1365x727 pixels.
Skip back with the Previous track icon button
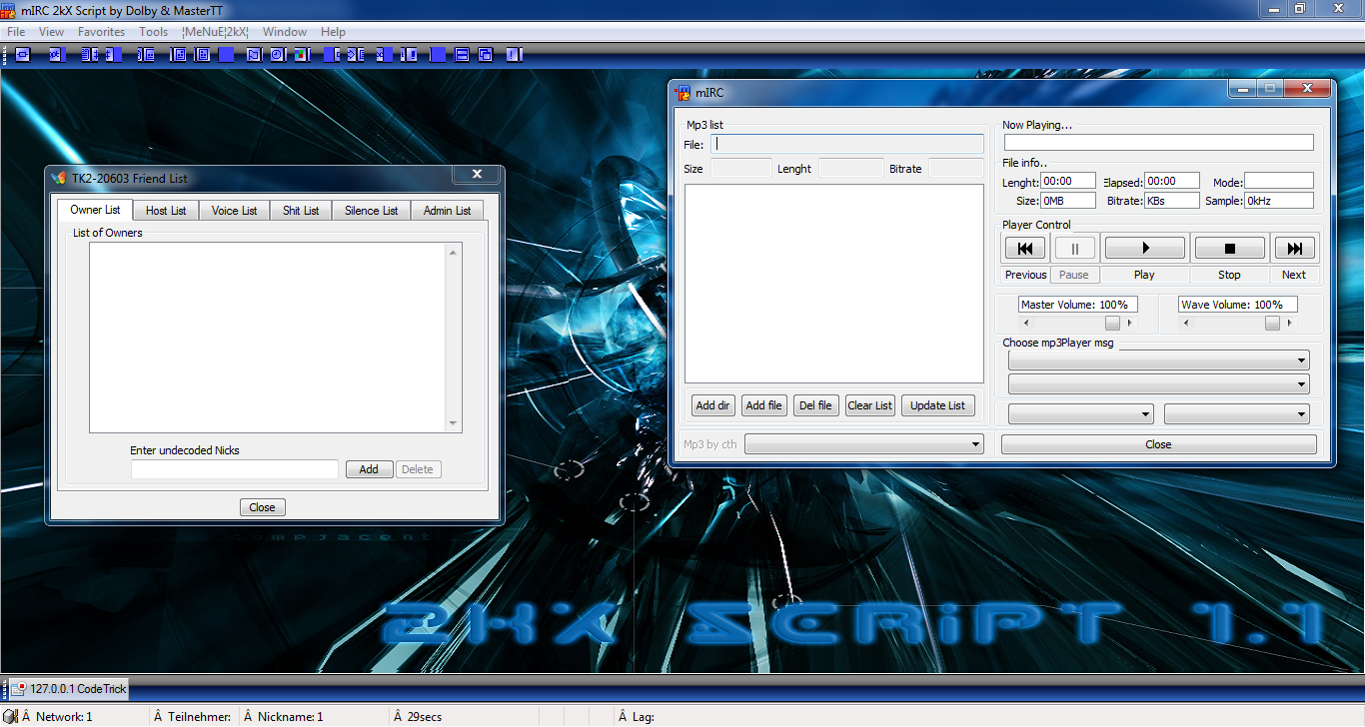click(x=1025, y=249)
